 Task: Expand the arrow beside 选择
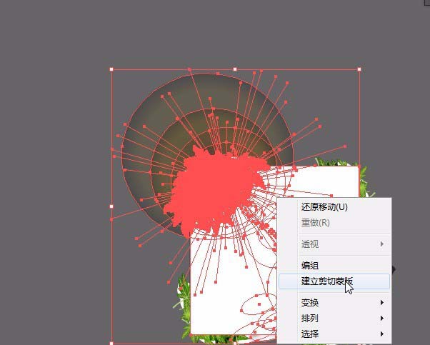[x=382, y=334]
